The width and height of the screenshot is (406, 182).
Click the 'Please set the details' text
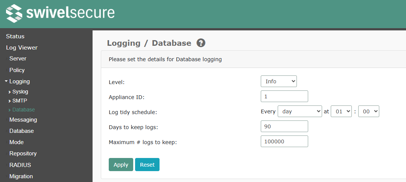(x=165, y=59)
